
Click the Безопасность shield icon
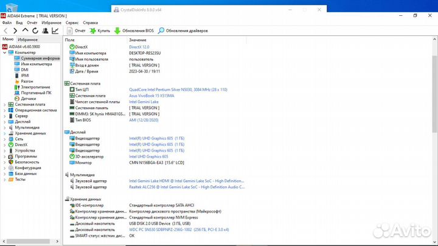pos(11,162)
